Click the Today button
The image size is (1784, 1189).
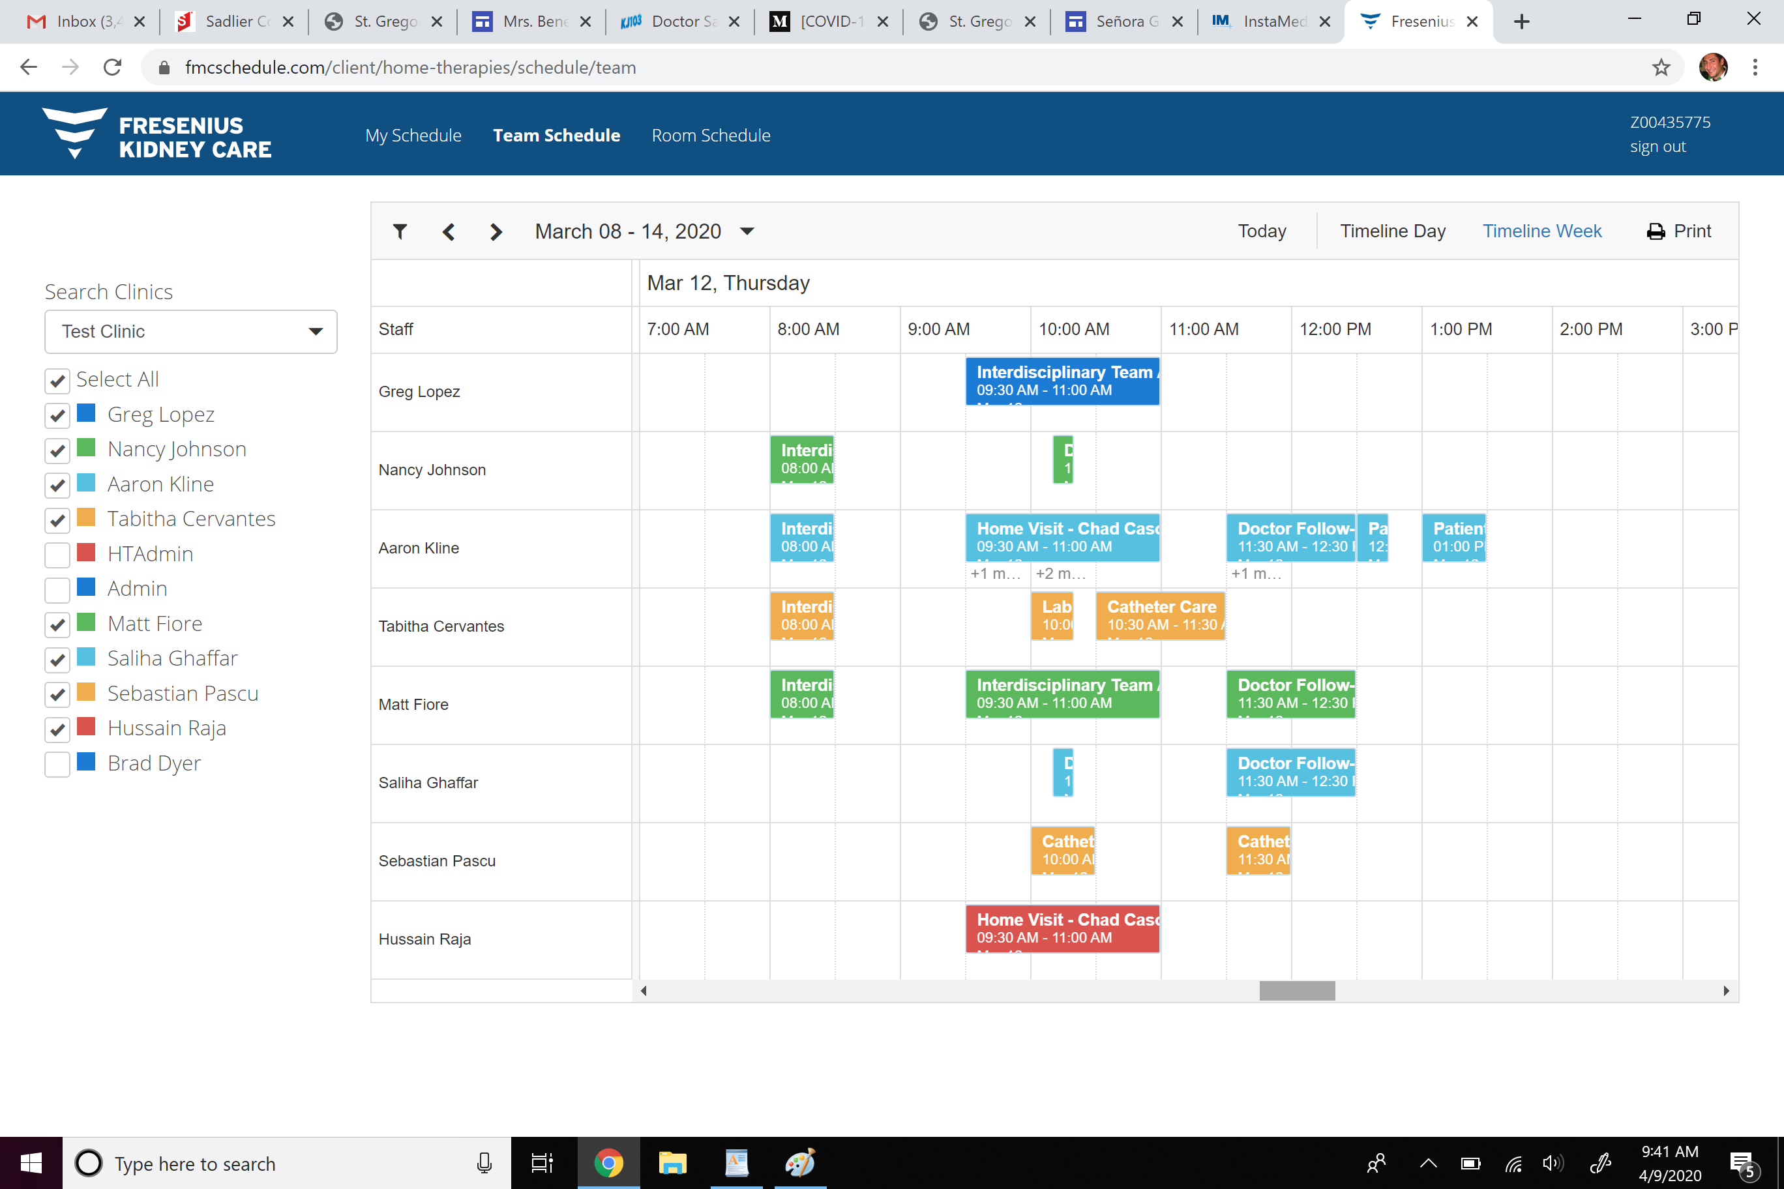(x=1262, y=231)
